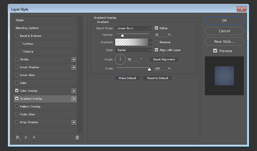Screen dimensions: 257x151
Task: Enable the Satin checkbox
Action: (17, 83)
